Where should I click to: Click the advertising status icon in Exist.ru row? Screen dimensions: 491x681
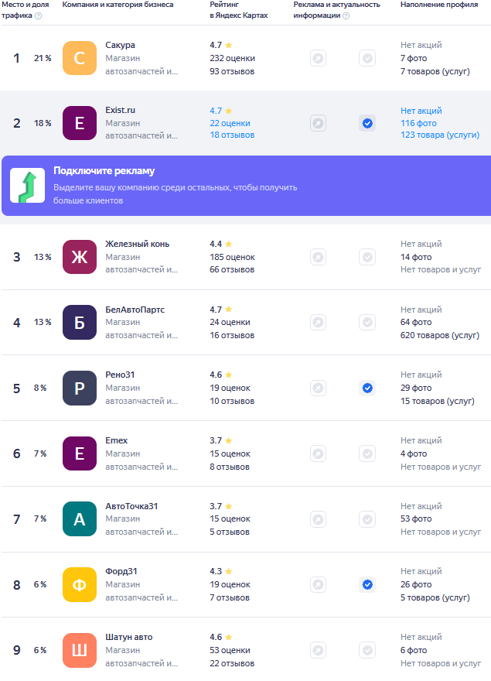[318, 123]
